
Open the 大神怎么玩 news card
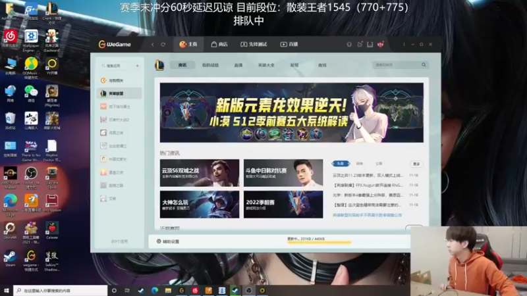coord(200,205)
